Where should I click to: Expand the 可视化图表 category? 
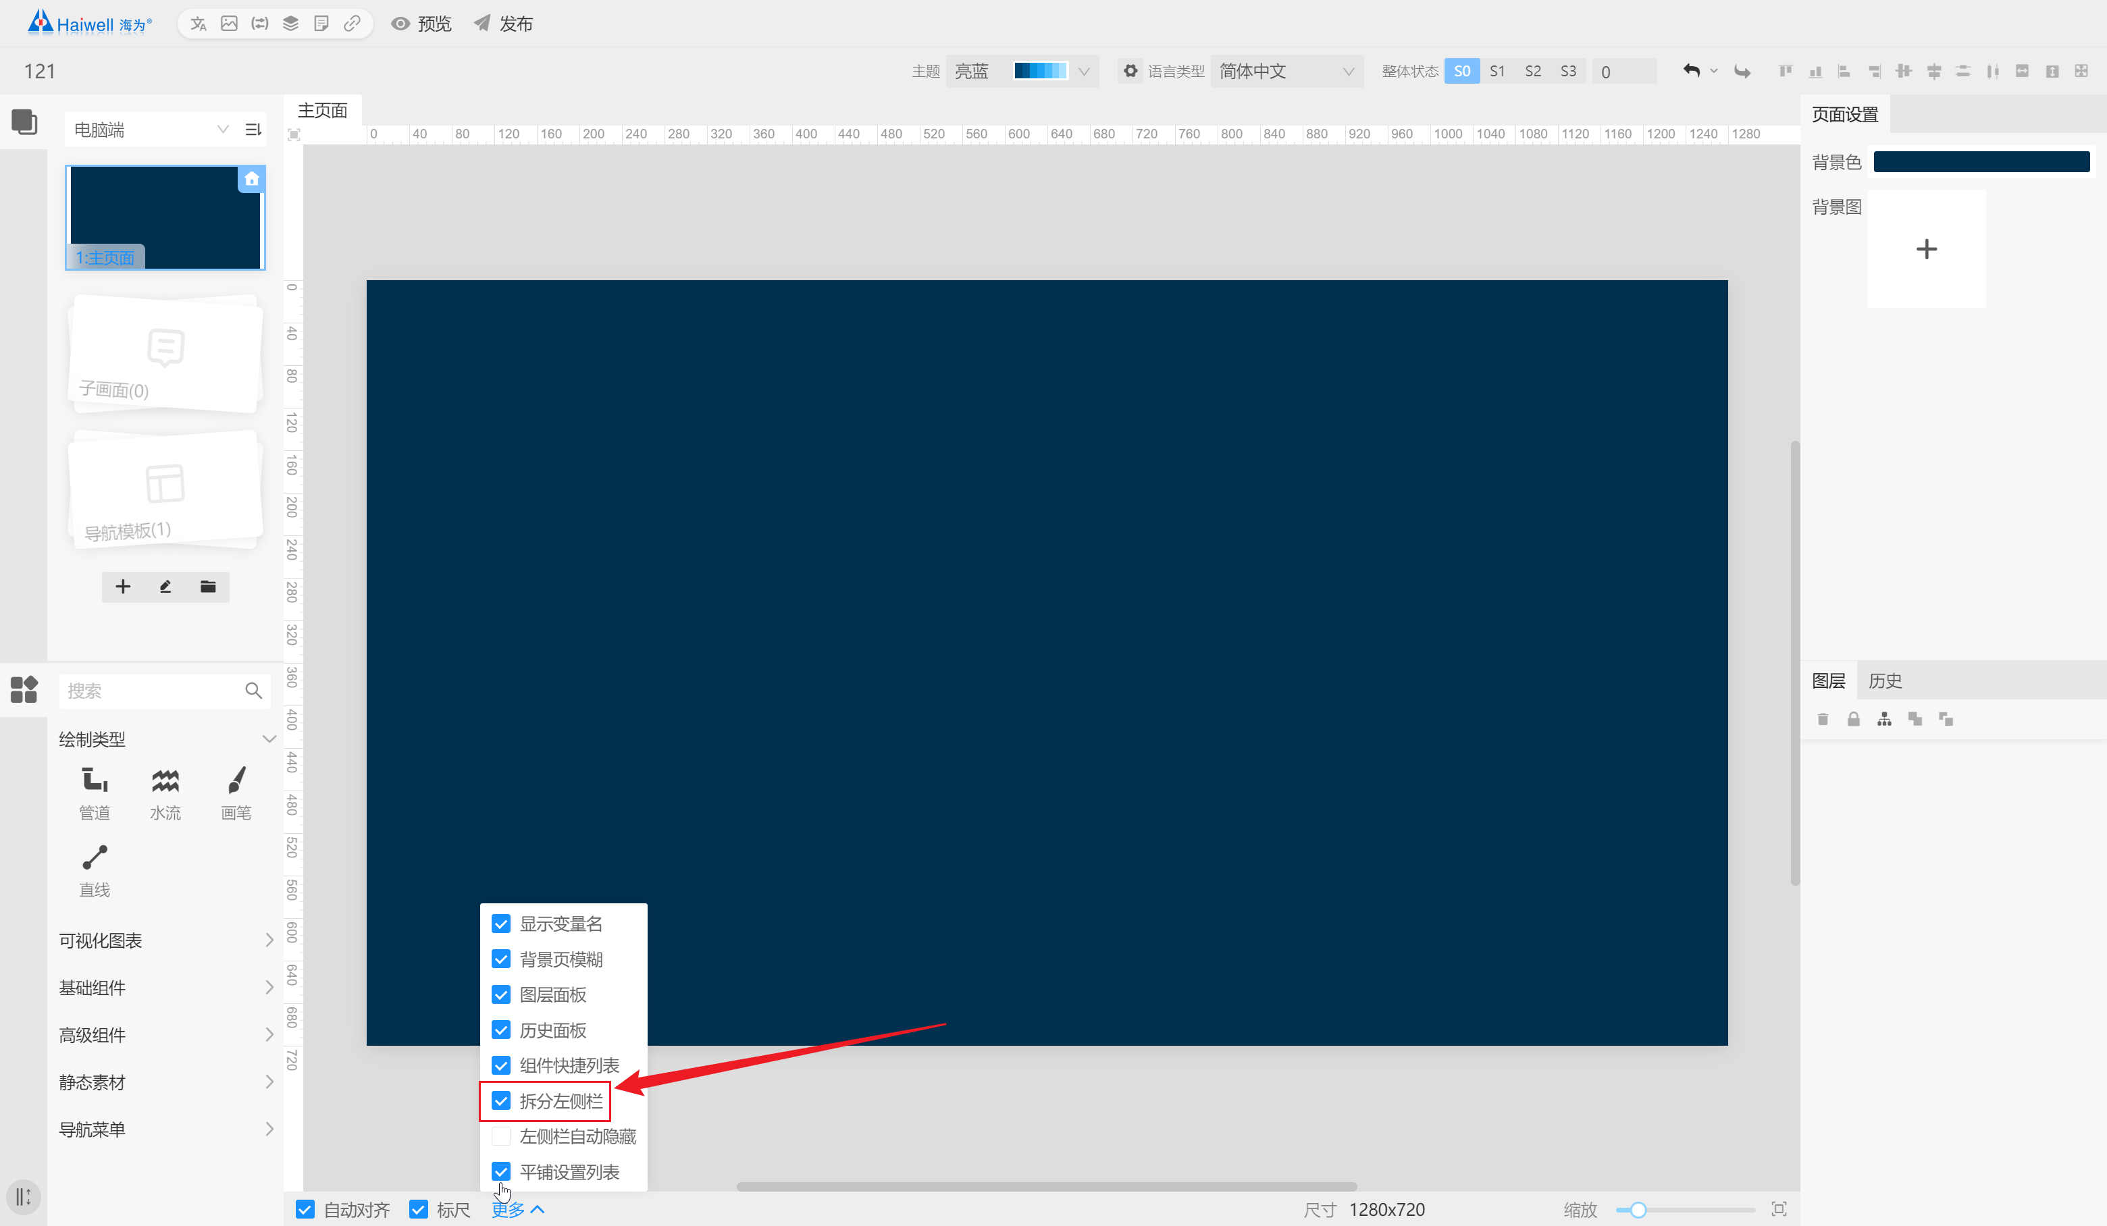(269, 940)
